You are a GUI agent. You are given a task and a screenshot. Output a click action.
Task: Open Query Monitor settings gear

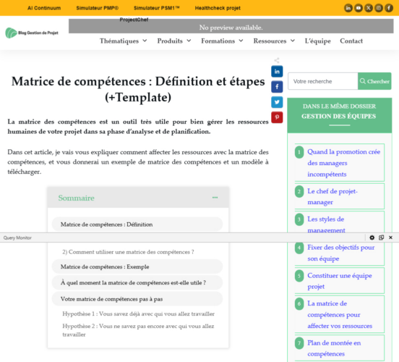click(372, 237)
